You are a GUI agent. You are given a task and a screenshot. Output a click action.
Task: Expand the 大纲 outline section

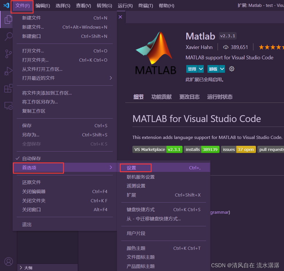tap(28, 268)
